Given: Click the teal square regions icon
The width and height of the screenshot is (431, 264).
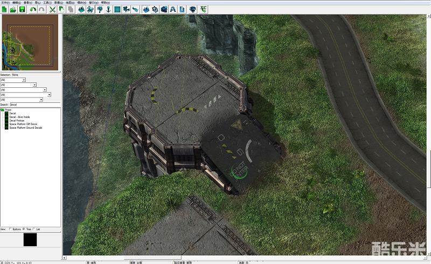Looking at the screenshot, I should pos(117,9).
